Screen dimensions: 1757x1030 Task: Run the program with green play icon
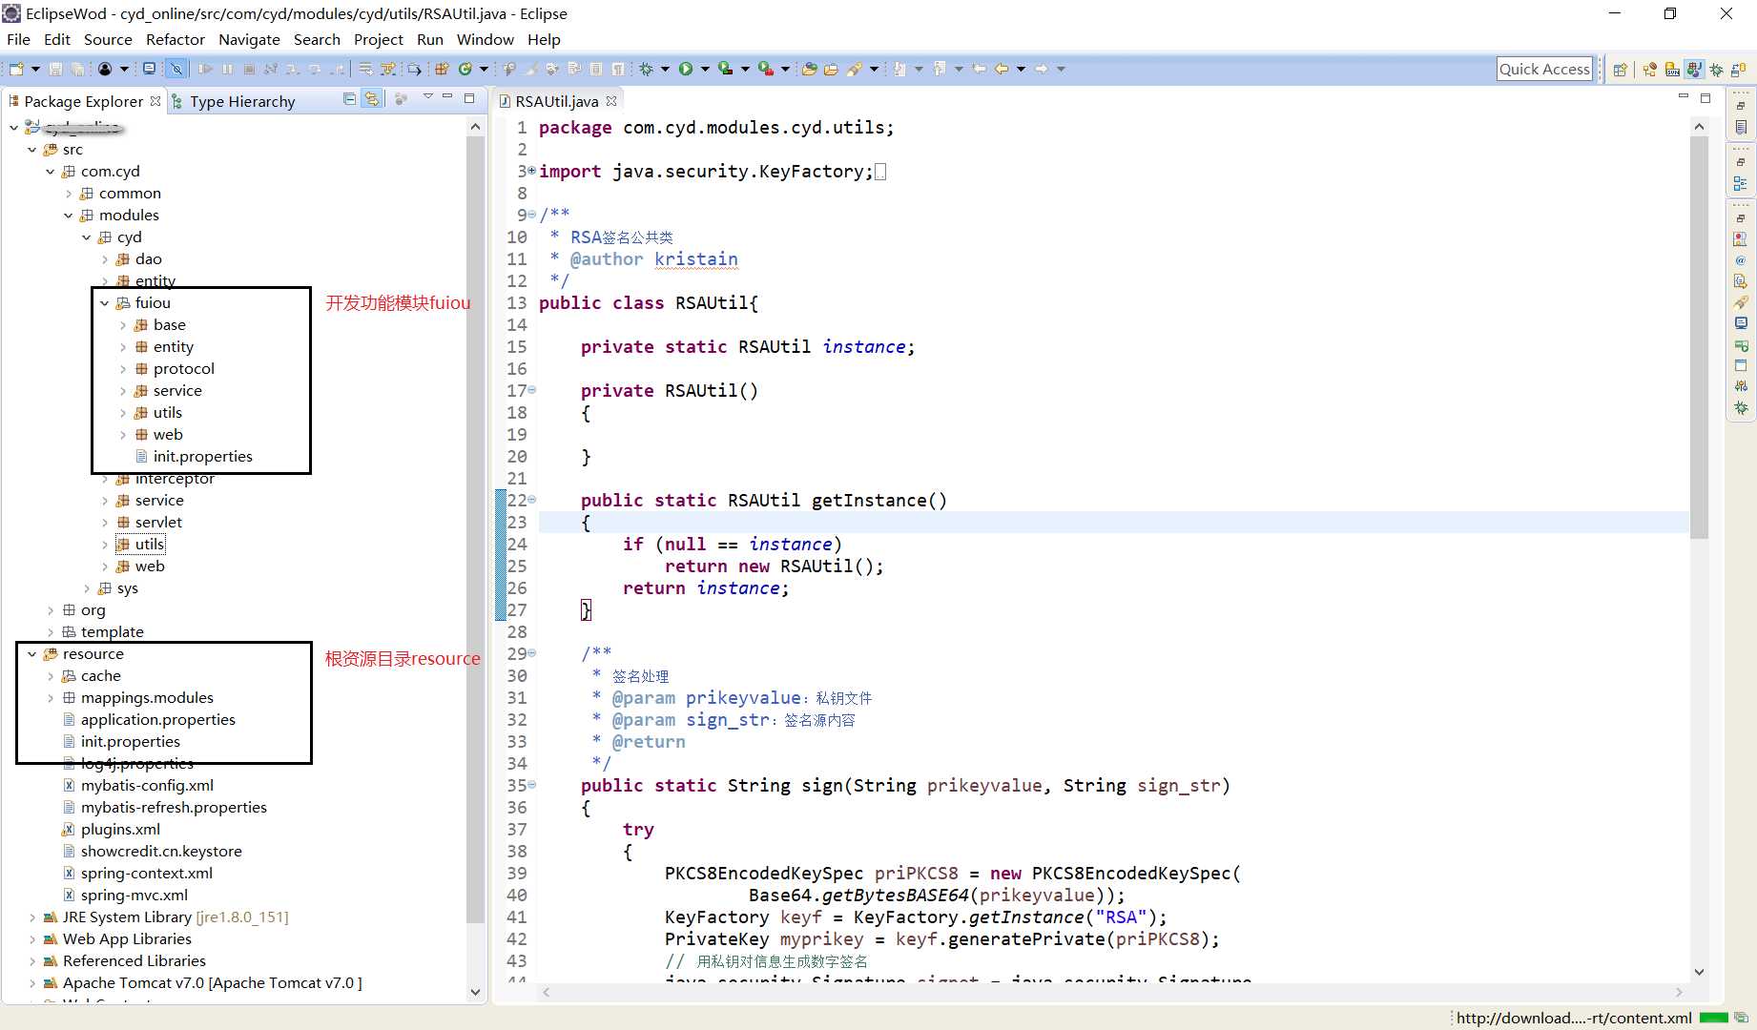pos(686,69)
